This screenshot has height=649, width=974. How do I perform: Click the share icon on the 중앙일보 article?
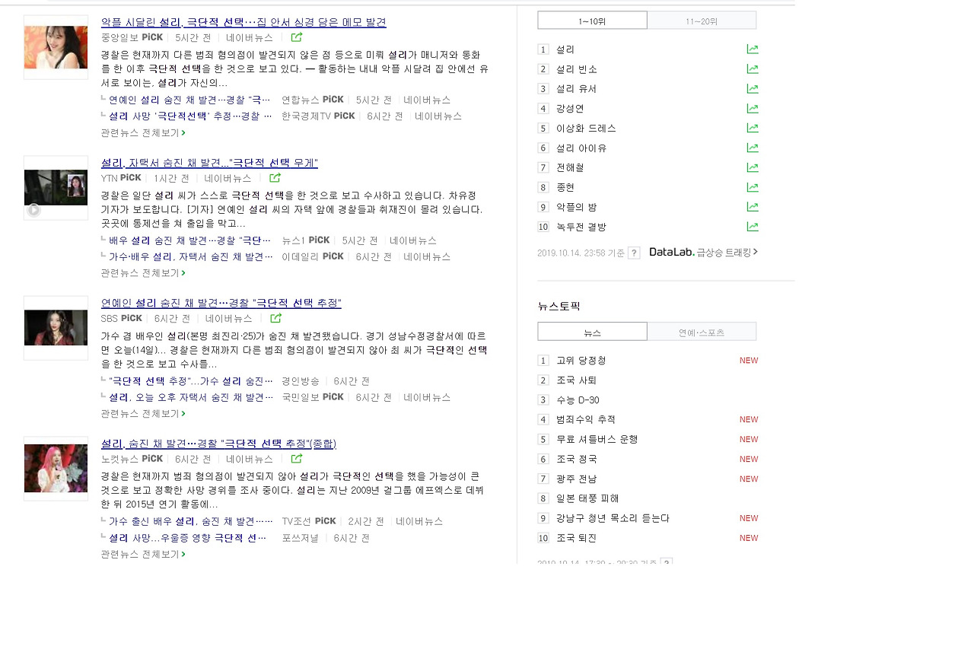[x=297, y=37]
